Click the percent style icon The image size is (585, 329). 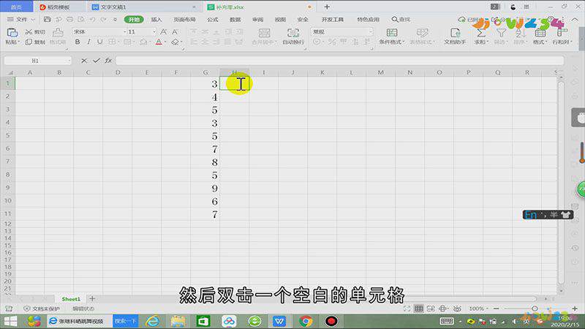click(x=332, y=42)
